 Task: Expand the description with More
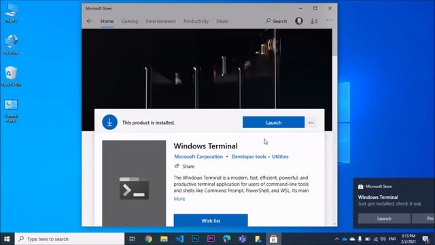tap(179, 199)
